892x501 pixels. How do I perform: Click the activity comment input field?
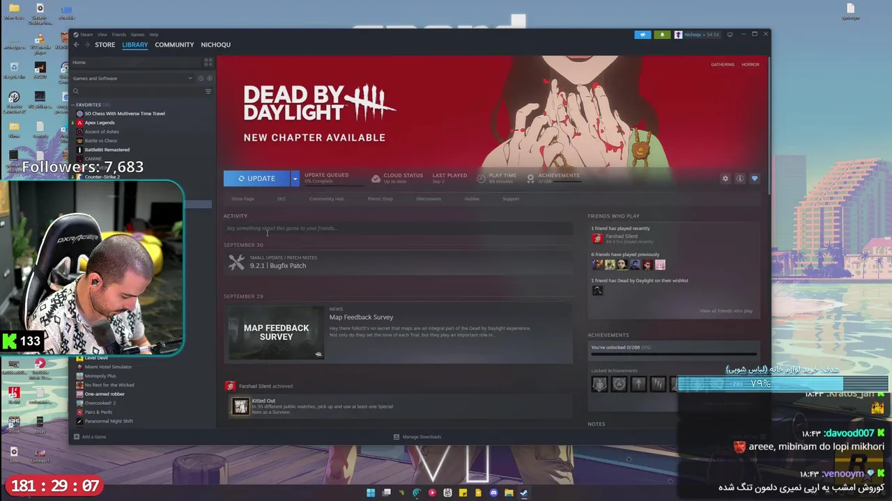398,228
